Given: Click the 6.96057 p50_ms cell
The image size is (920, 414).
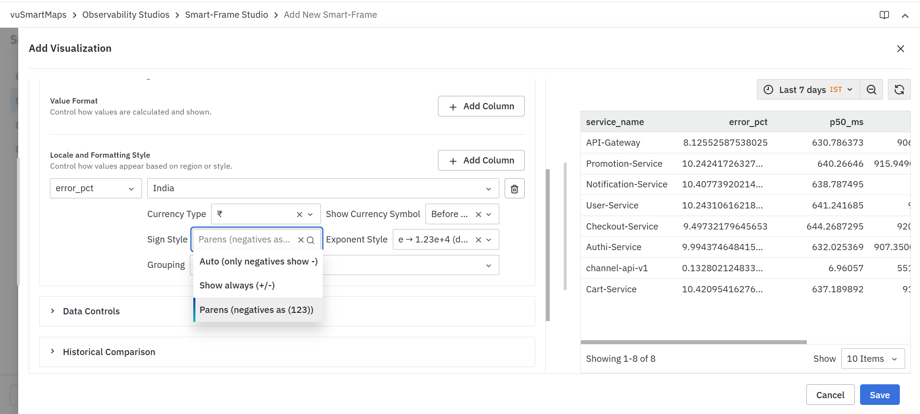Looking at the screenshot, I should pos(846,268).
